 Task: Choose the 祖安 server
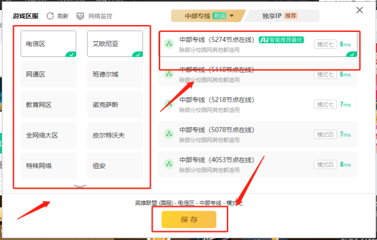115,165
